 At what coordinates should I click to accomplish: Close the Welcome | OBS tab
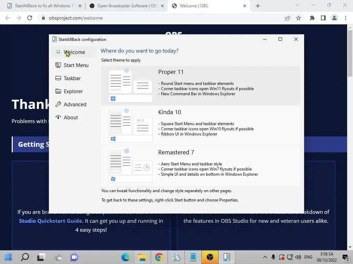click(x=245, y=6)
